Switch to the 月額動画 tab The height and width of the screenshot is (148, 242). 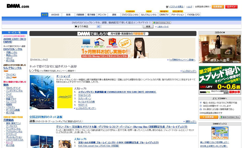(80, 15)
